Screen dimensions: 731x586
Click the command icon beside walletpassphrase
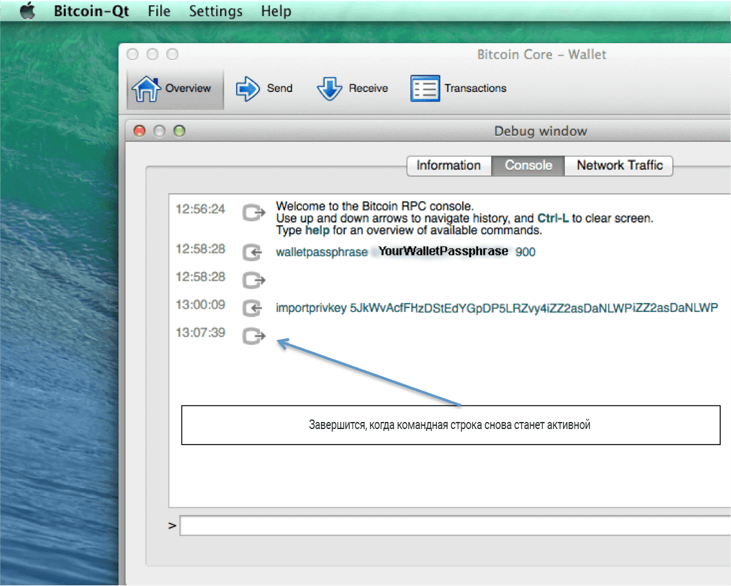pos(253,253)
